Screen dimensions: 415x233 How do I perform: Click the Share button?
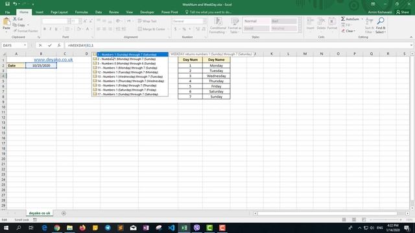click(402, 12)
